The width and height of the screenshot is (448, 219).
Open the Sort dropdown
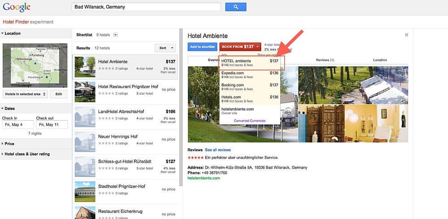pyautogui.click(x=165, y=48)
